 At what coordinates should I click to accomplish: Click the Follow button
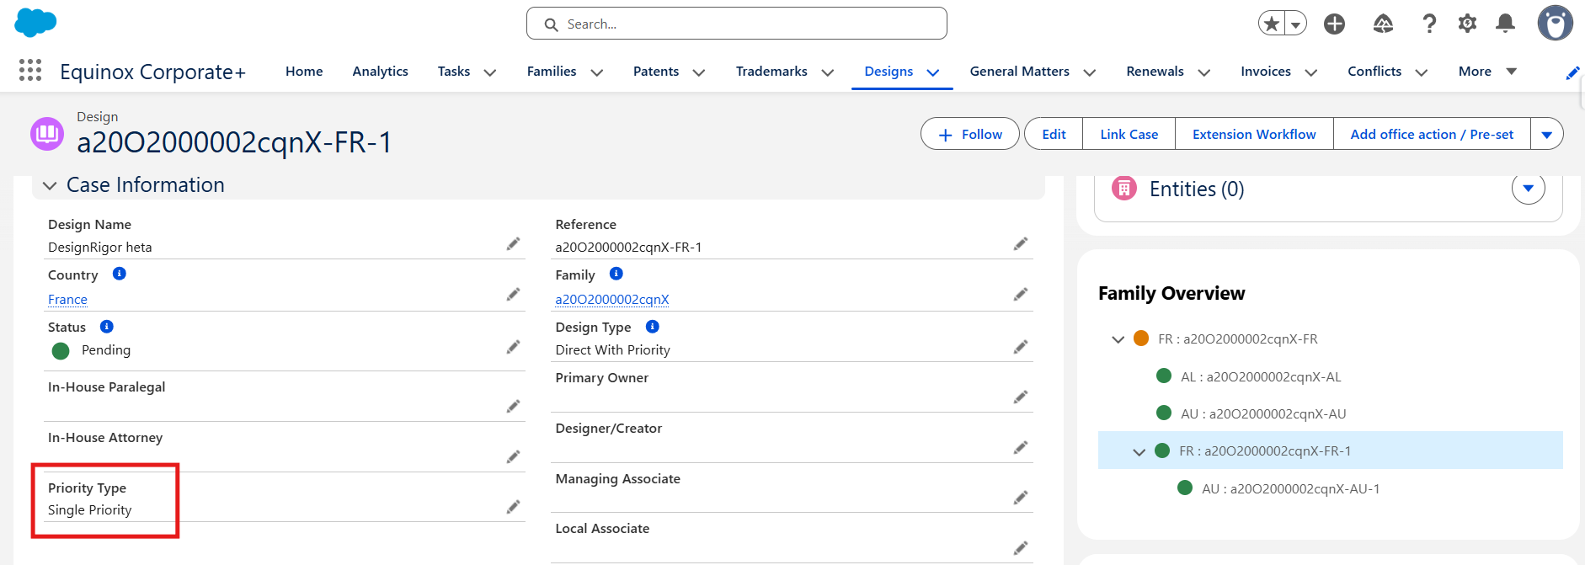(969, 134)
